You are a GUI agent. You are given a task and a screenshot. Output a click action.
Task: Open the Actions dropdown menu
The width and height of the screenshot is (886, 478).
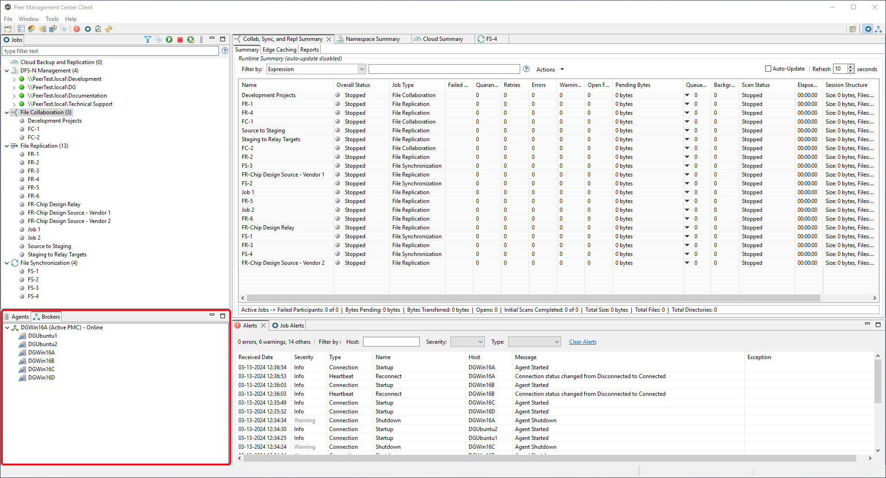550,69
